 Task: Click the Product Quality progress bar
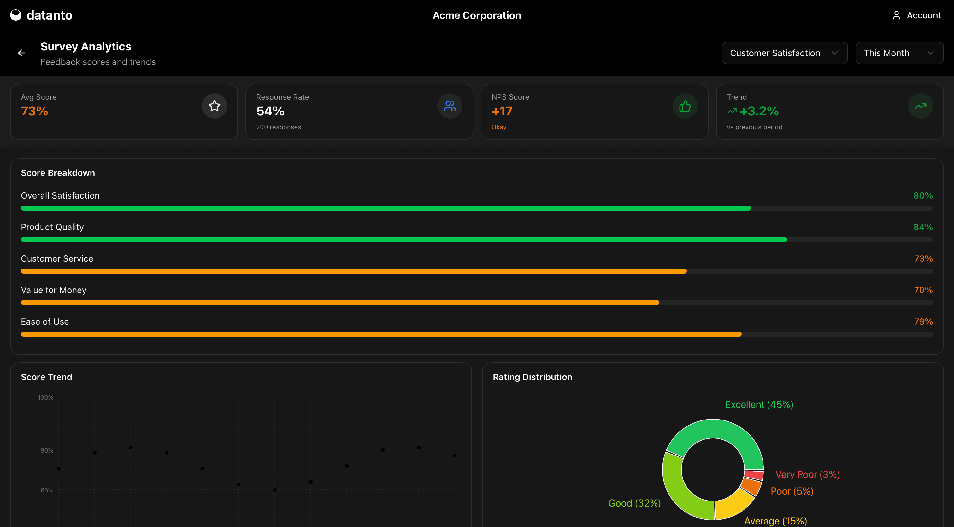(404, 240)
